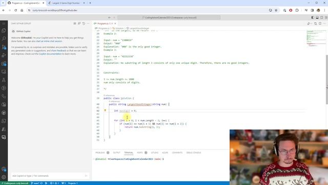Switch to the AZURE panel tab
This screenshot has width=328, height=185.
[x=165, y=153]
